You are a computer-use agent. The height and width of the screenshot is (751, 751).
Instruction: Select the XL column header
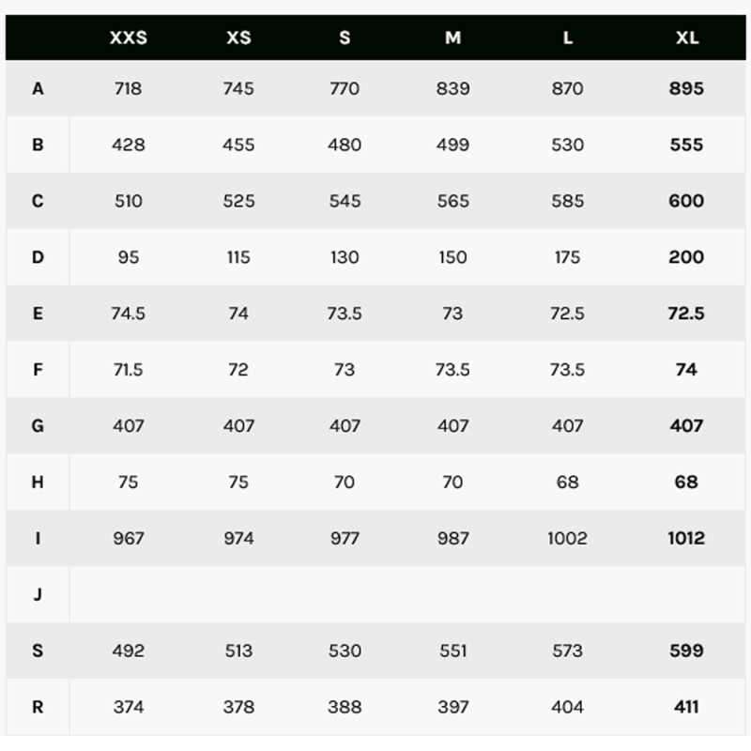(686, 38)
